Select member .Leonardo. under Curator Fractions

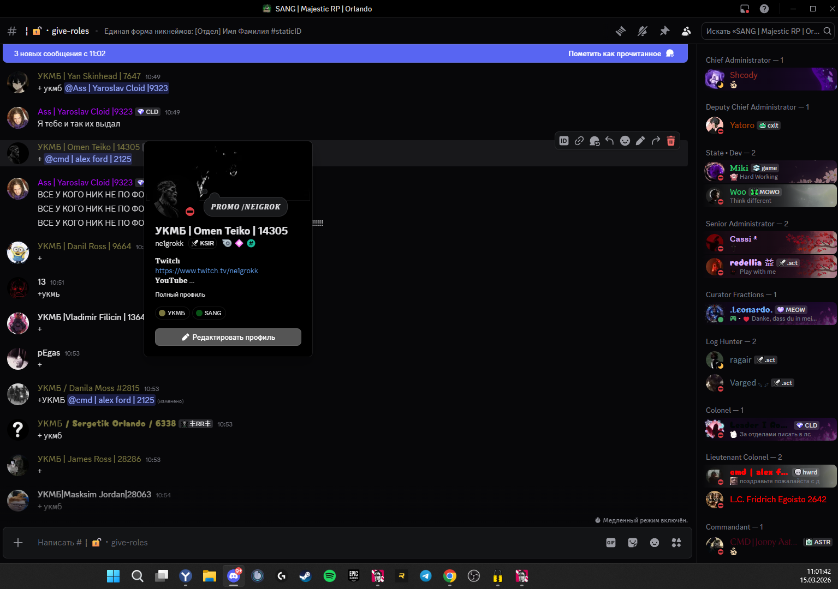point(770,314)
